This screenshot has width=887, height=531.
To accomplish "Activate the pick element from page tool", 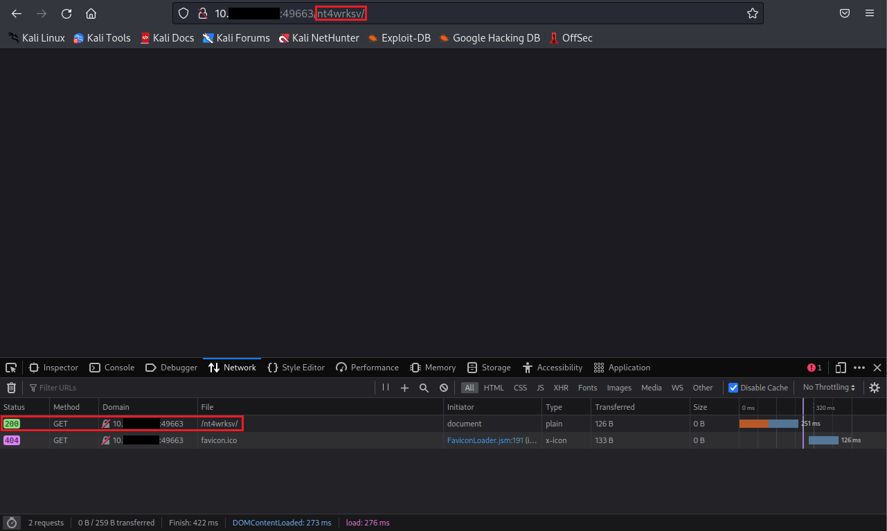I will tap(11, 368).
